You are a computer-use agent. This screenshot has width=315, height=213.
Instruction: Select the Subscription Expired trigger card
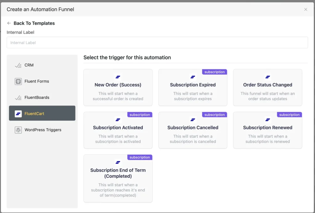[x=193, y=88]
